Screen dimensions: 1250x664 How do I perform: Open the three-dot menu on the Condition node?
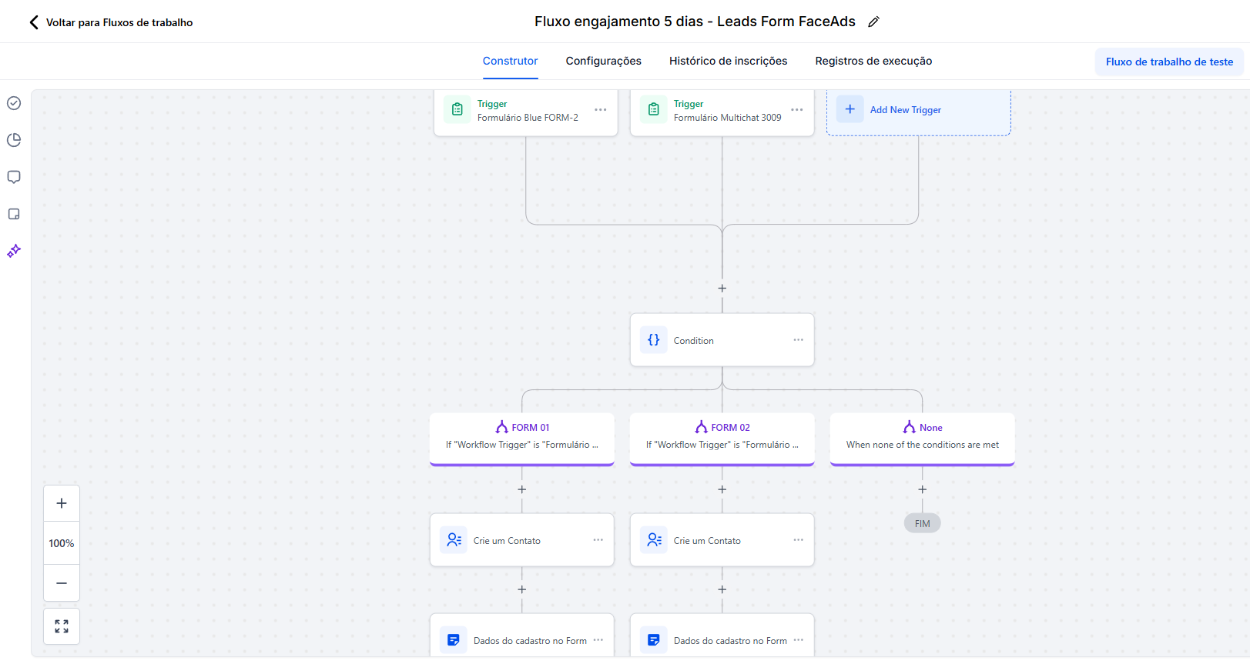pos(798,340)
